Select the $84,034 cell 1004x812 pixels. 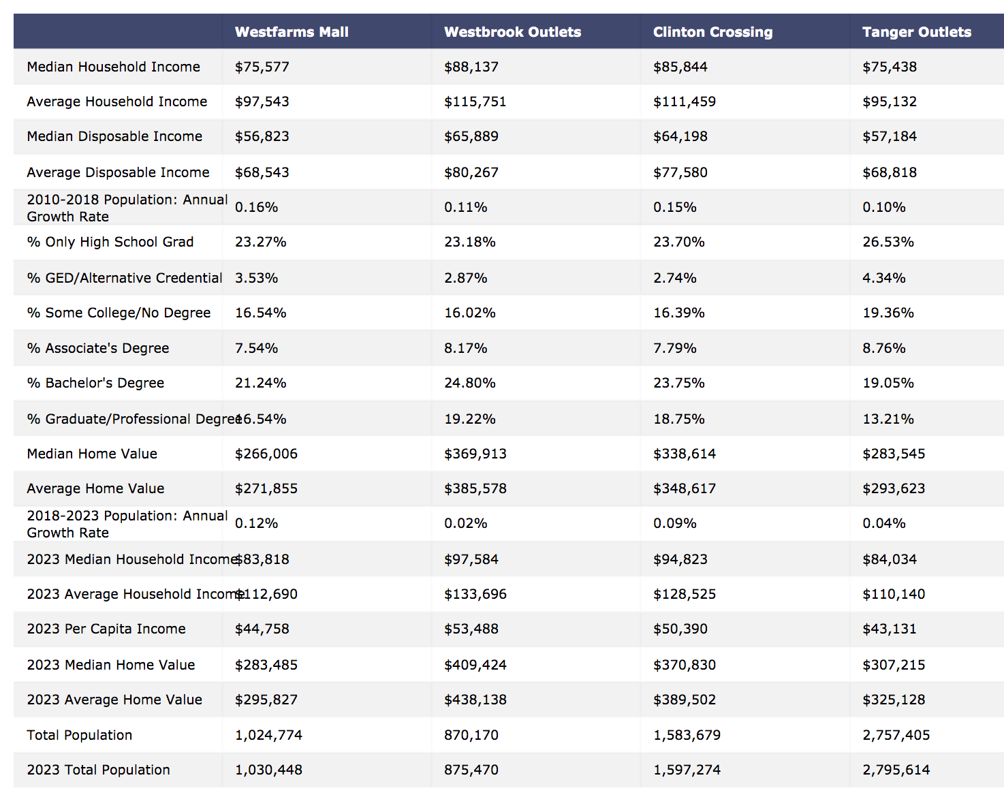[x=890, y=559]
